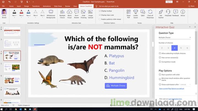Expand the Interactive Quiz pane options arrow
The width and height of the screenshot is (198, 111).
[190, 27]
